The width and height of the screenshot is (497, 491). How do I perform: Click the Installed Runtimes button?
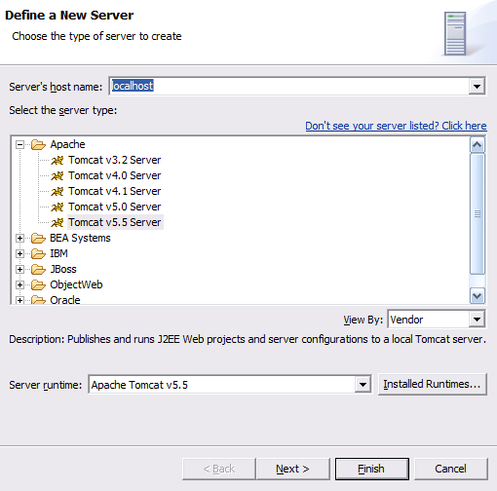click(x=433, y=384)
